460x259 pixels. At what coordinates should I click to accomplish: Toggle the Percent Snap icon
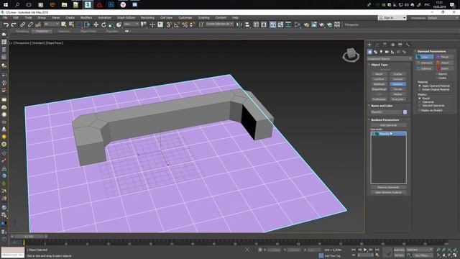click(x=185, y=25)
